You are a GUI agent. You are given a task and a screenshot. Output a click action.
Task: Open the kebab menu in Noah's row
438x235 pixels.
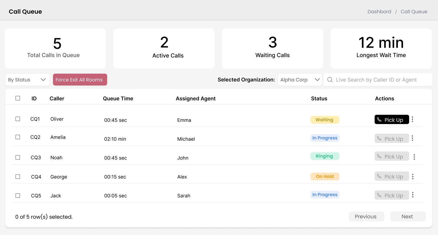pos(414,157)
